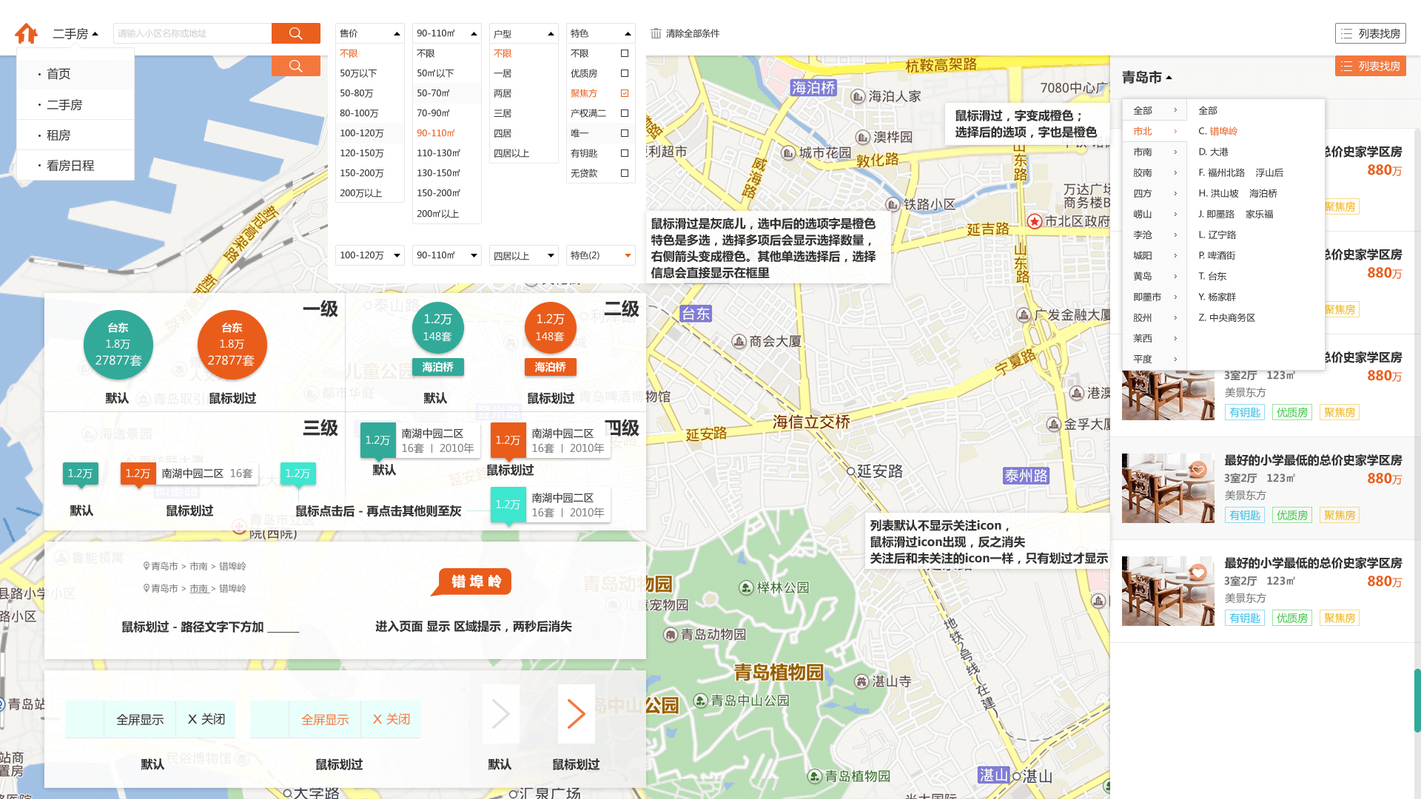
Task: Select 租房 in the navigation menu
Action: tap(58, 135)
